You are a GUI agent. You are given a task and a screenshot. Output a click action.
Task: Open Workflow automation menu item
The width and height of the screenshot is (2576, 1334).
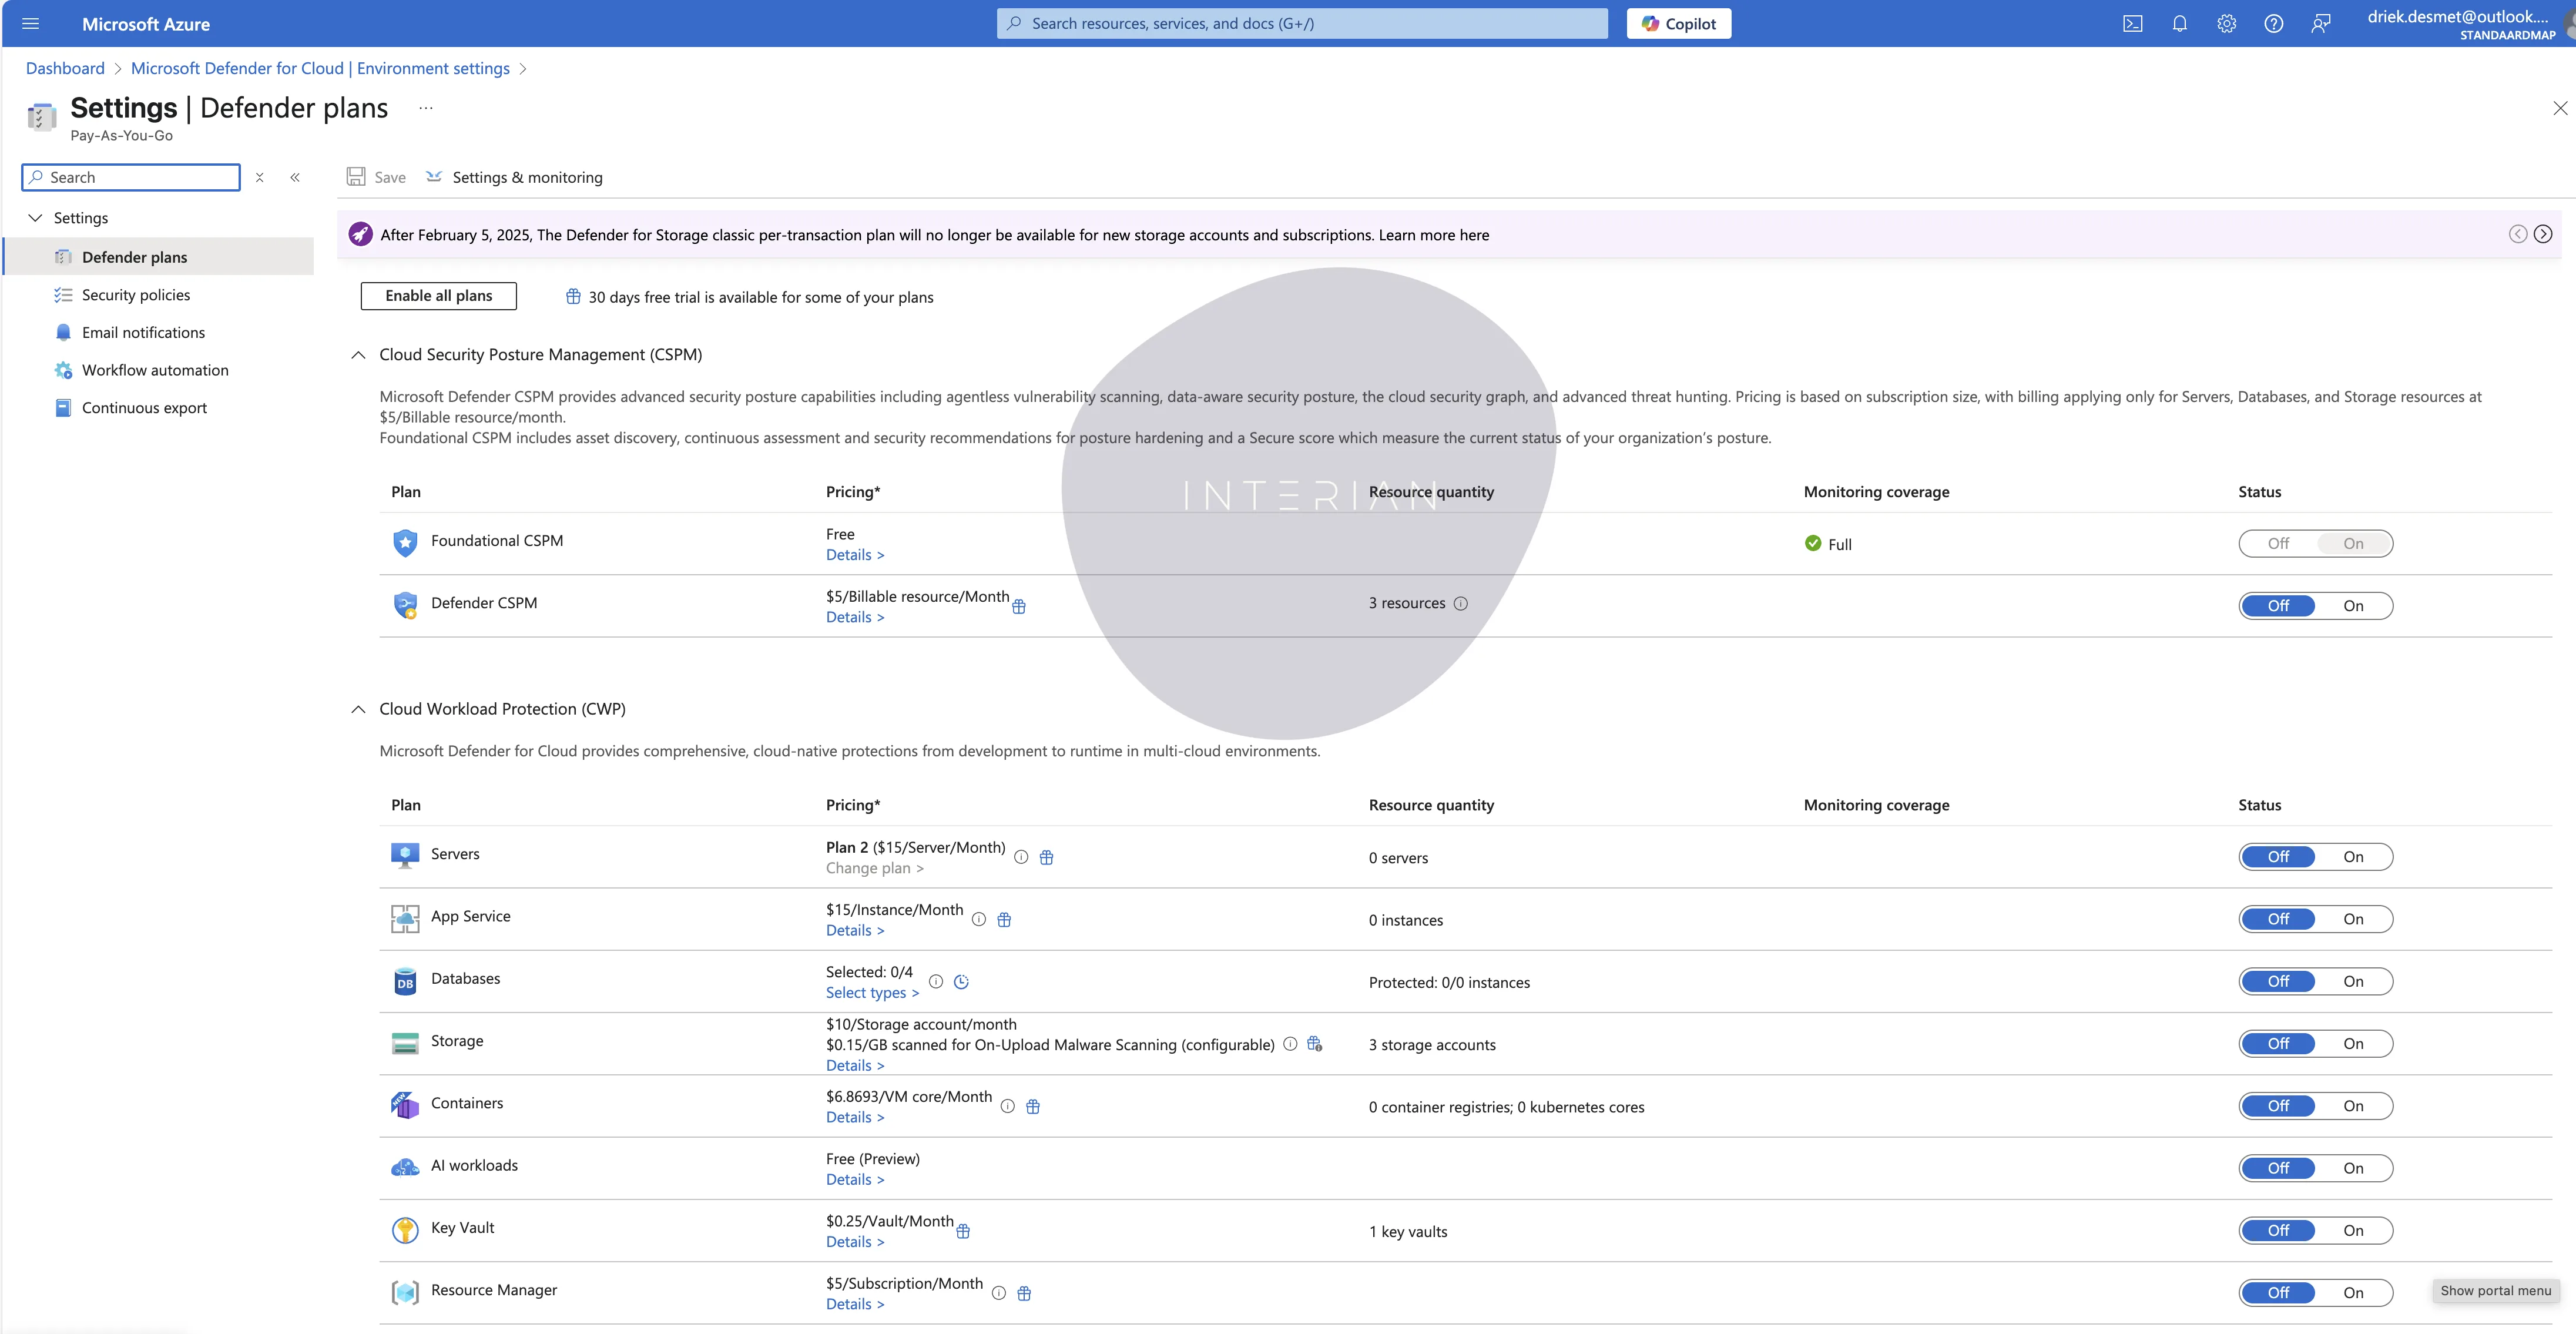click(155, 370)
